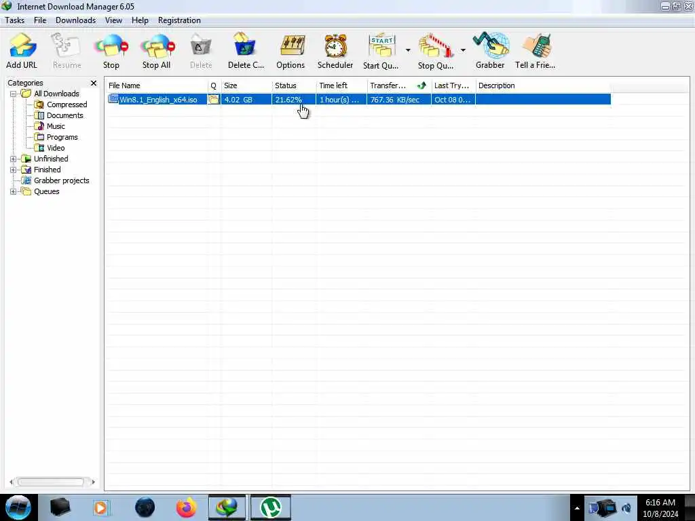Select the Programs category
Viewport: 695px width, 521px height.
[62, 137]
